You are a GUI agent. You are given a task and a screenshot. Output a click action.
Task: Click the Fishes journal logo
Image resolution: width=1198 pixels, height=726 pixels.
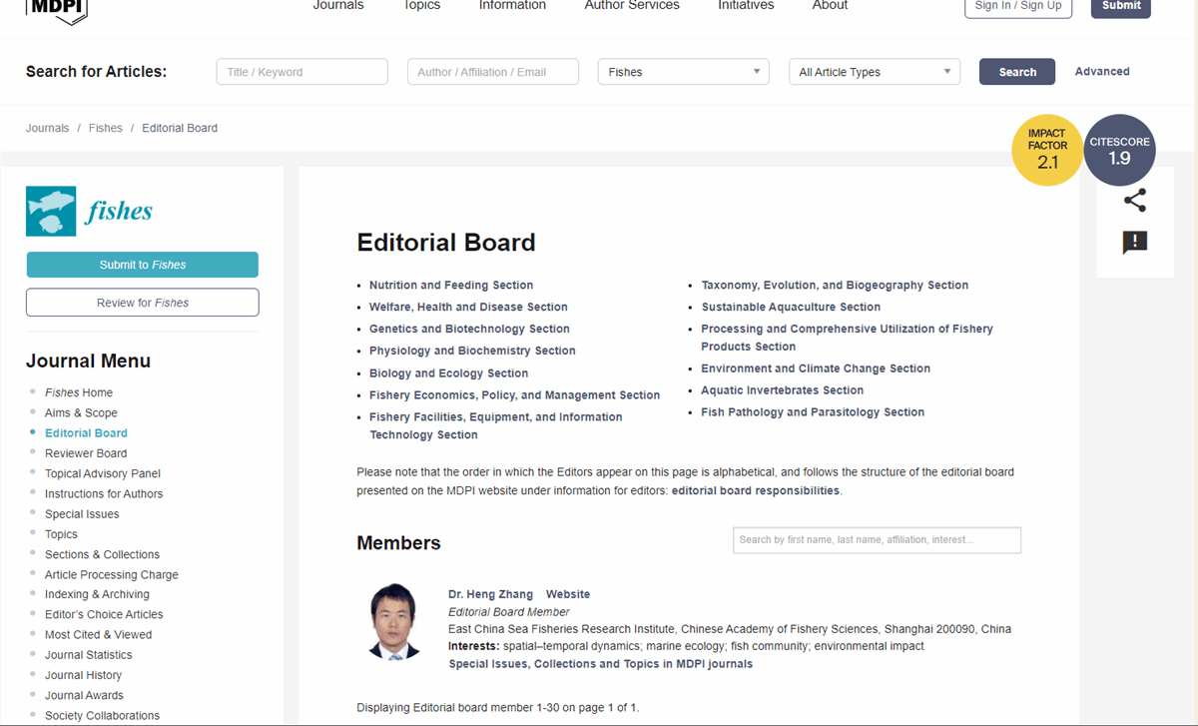[x=90, y=212]
